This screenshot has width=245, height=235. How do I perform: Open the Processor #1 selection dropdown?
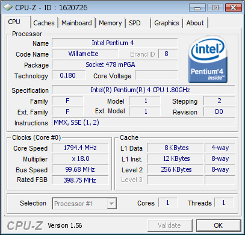tap(84, 204)
